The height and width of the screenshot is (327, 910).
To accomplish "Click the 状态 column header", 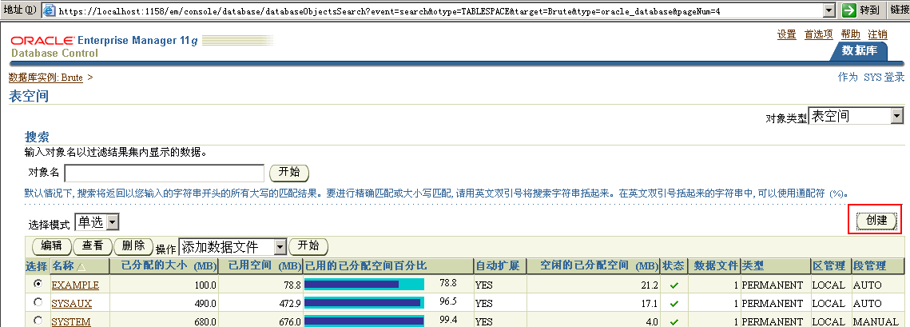I will coord(674,266).
